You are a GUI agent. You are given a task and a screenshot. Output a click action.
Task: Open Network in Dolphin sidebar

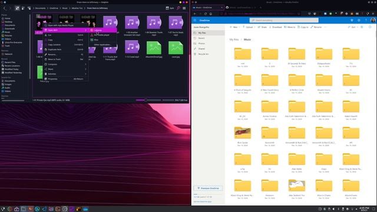[8, 54]
